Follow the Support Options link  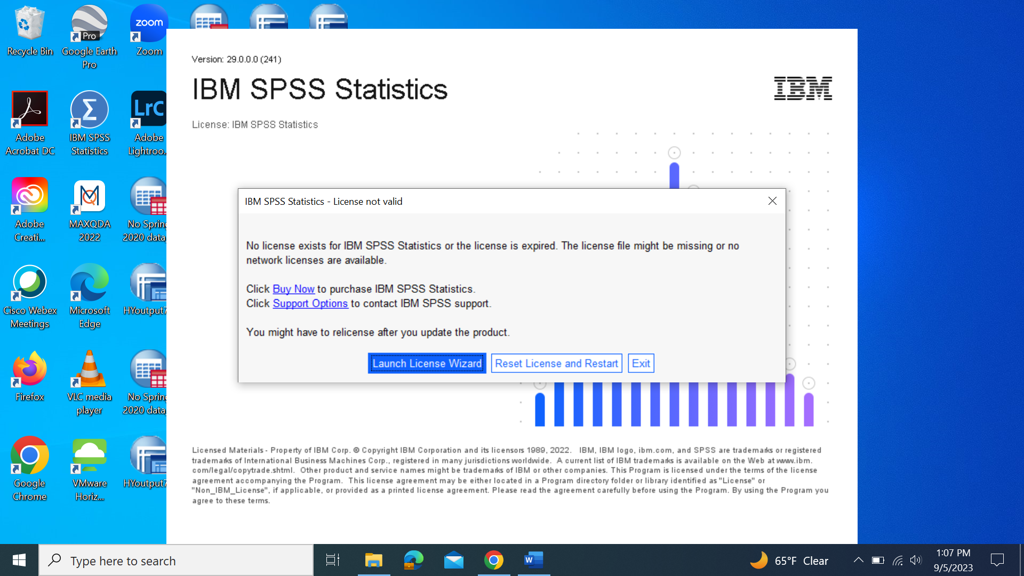point(310,303)
